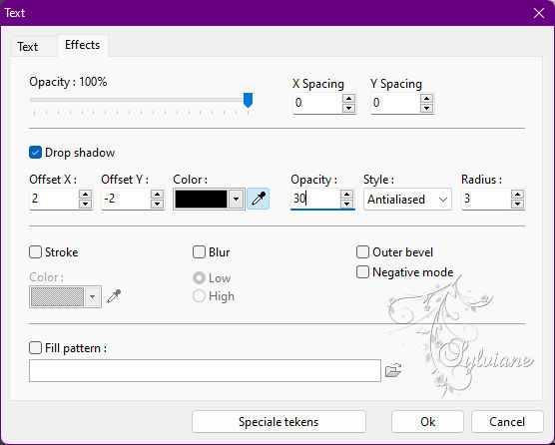This screenshot has width=555, height=445.
Task: Enable the Stroke checkbox
Action: click(35, 252)
